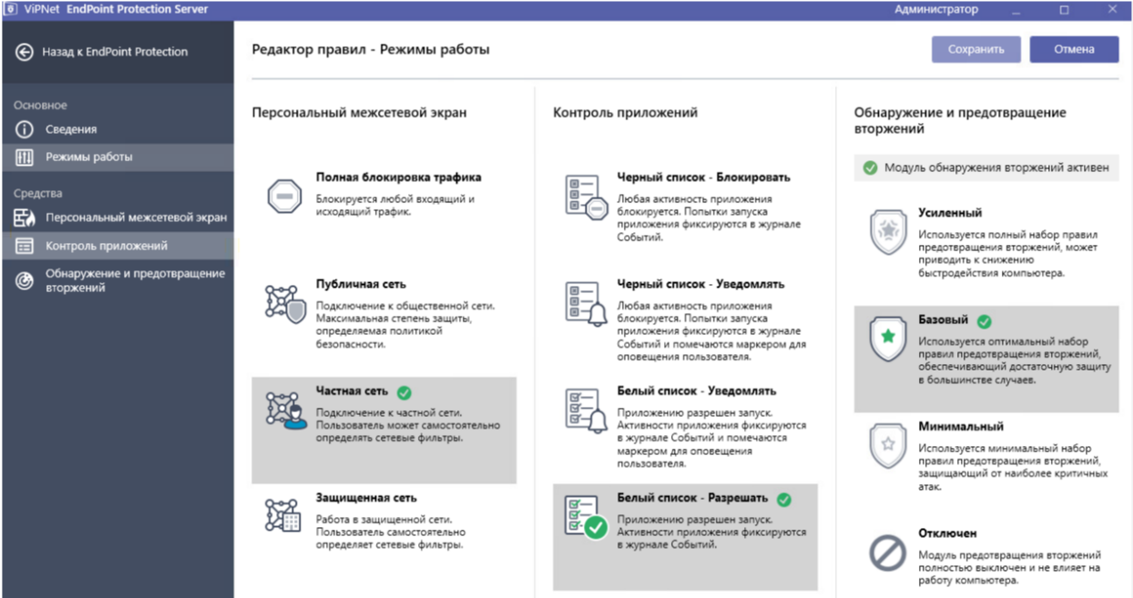Screen dimensions: 1133x598
Task: Click the Персональный межсетевой экран column heading
Action: (x=359, y=113)
